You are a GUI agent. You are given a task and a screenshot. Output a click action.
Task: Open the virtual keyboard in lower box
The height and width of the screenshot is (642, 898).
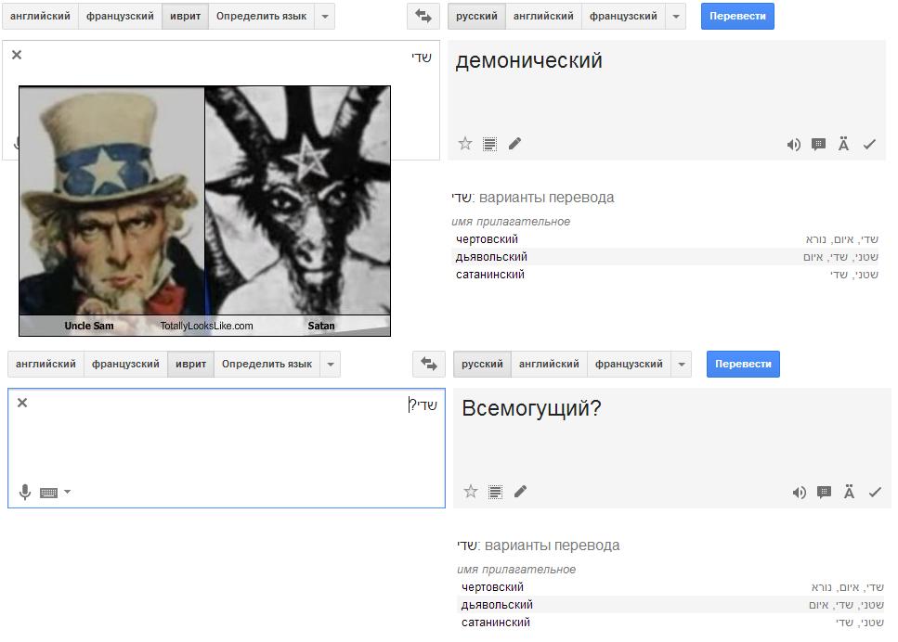click(48, 493)
